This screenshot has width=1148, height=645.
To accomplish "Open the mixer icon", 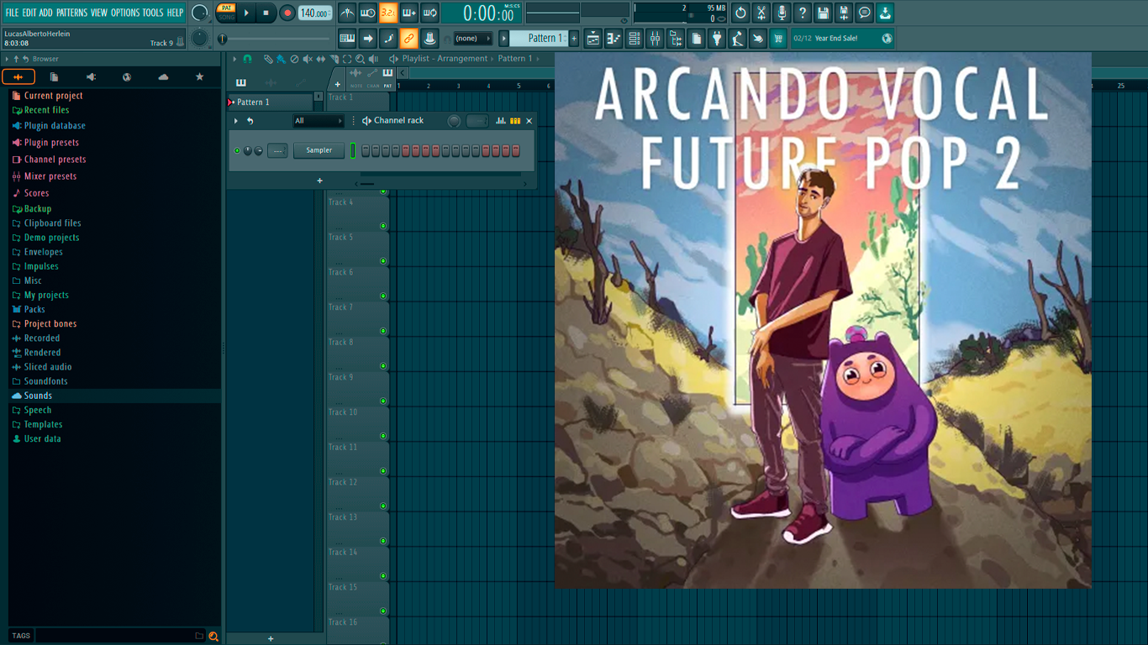I will [x=655, y=39].
